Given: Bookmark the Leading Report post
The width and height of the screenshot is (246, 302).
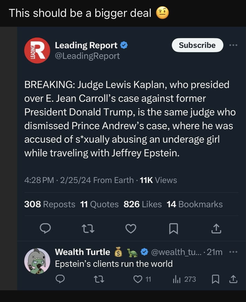Looking at the screenshot, I should pyautogui.click(x=173, y=229).
